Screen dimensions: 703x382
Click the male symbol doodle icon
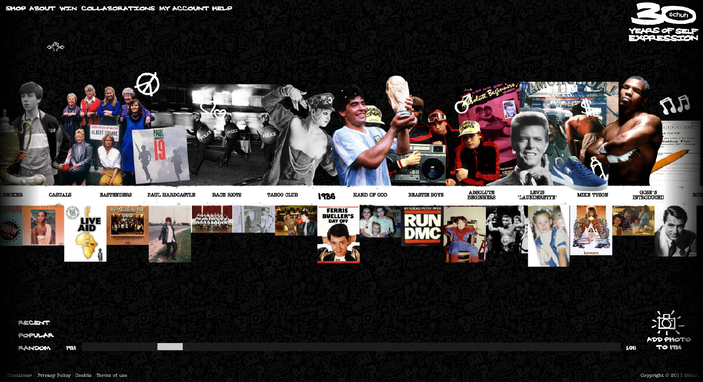463,104
